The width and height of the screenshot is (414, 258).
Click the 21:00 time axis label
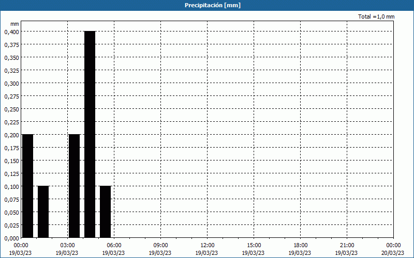click(x=347, y=246)
